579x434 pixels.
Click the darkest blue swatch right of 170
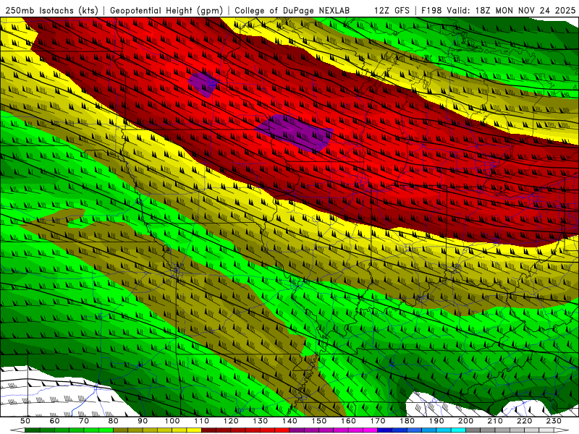(385, 430)
